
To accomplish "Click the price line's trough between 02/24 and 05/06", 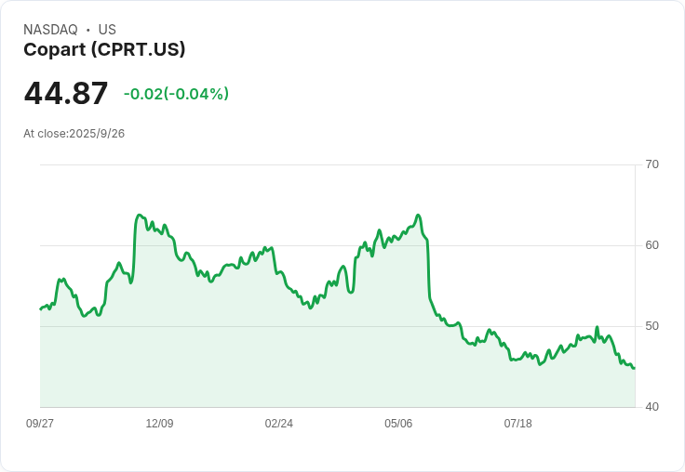I will pos(310,308).
